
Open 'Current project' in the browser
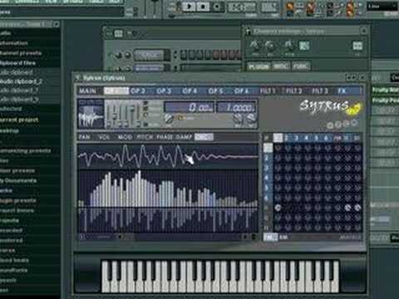(19, 120)
